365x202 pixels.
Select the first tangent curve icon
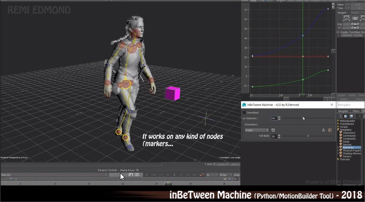[346, 18]
